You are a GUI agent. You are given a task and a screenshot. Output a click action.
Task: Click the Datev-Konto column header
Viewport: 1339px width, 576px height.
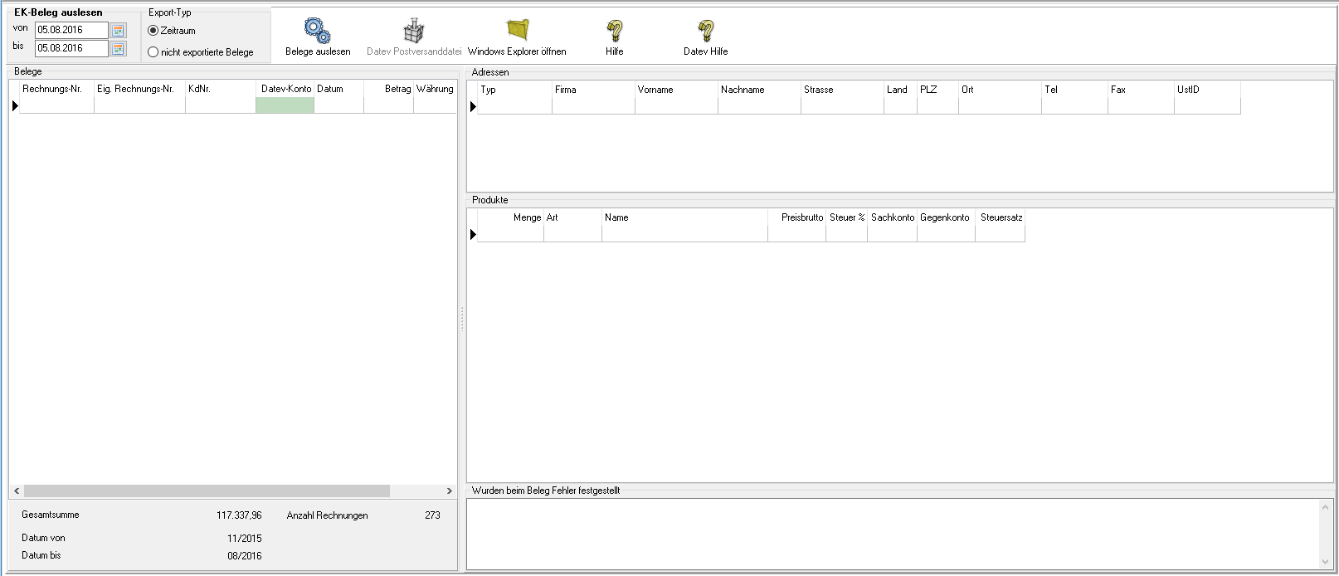pyautogui.click(x=285, y=89)
